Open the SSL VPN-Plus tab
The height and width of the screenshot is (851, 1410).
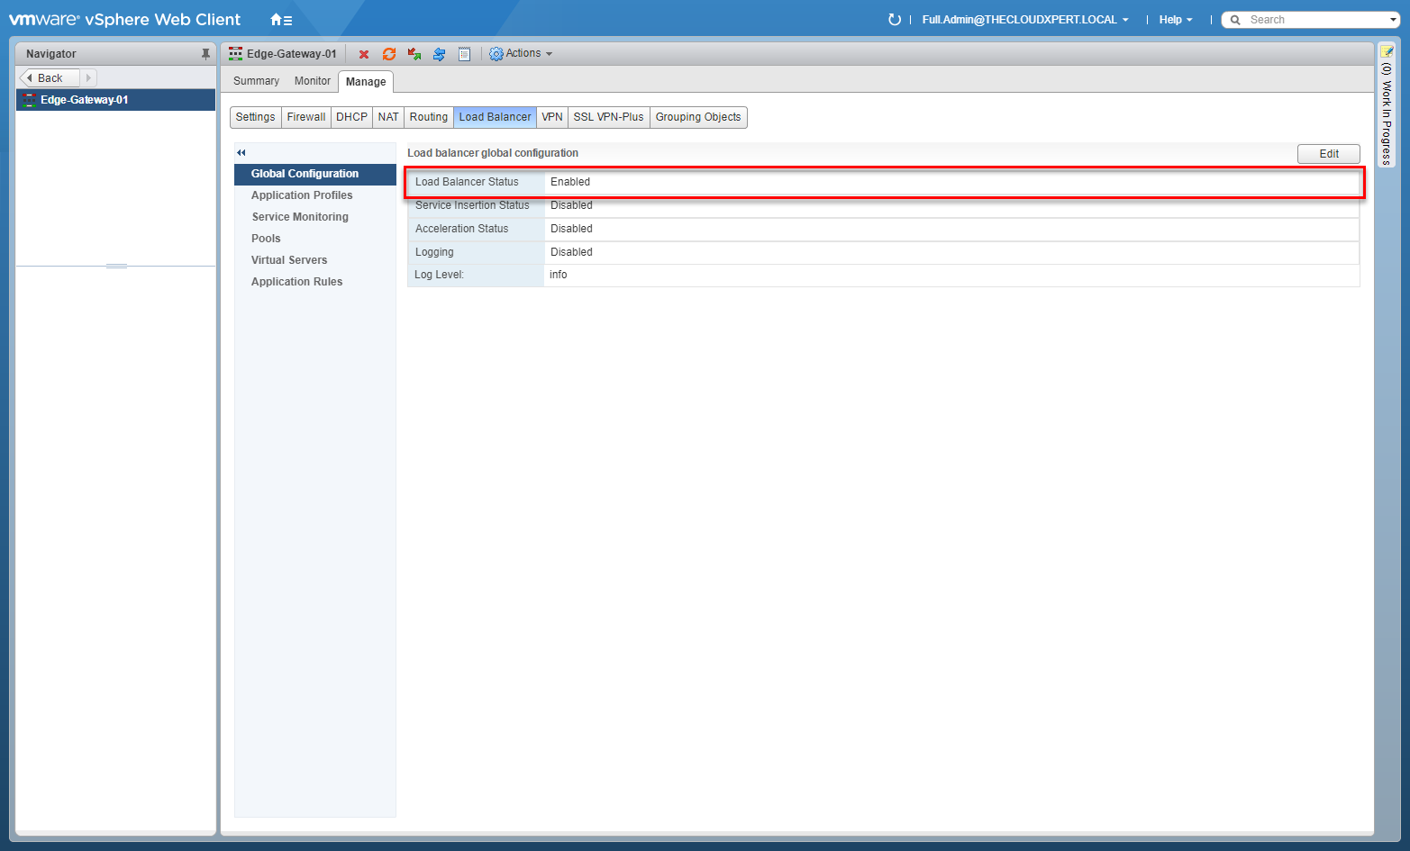coord(608,117)
